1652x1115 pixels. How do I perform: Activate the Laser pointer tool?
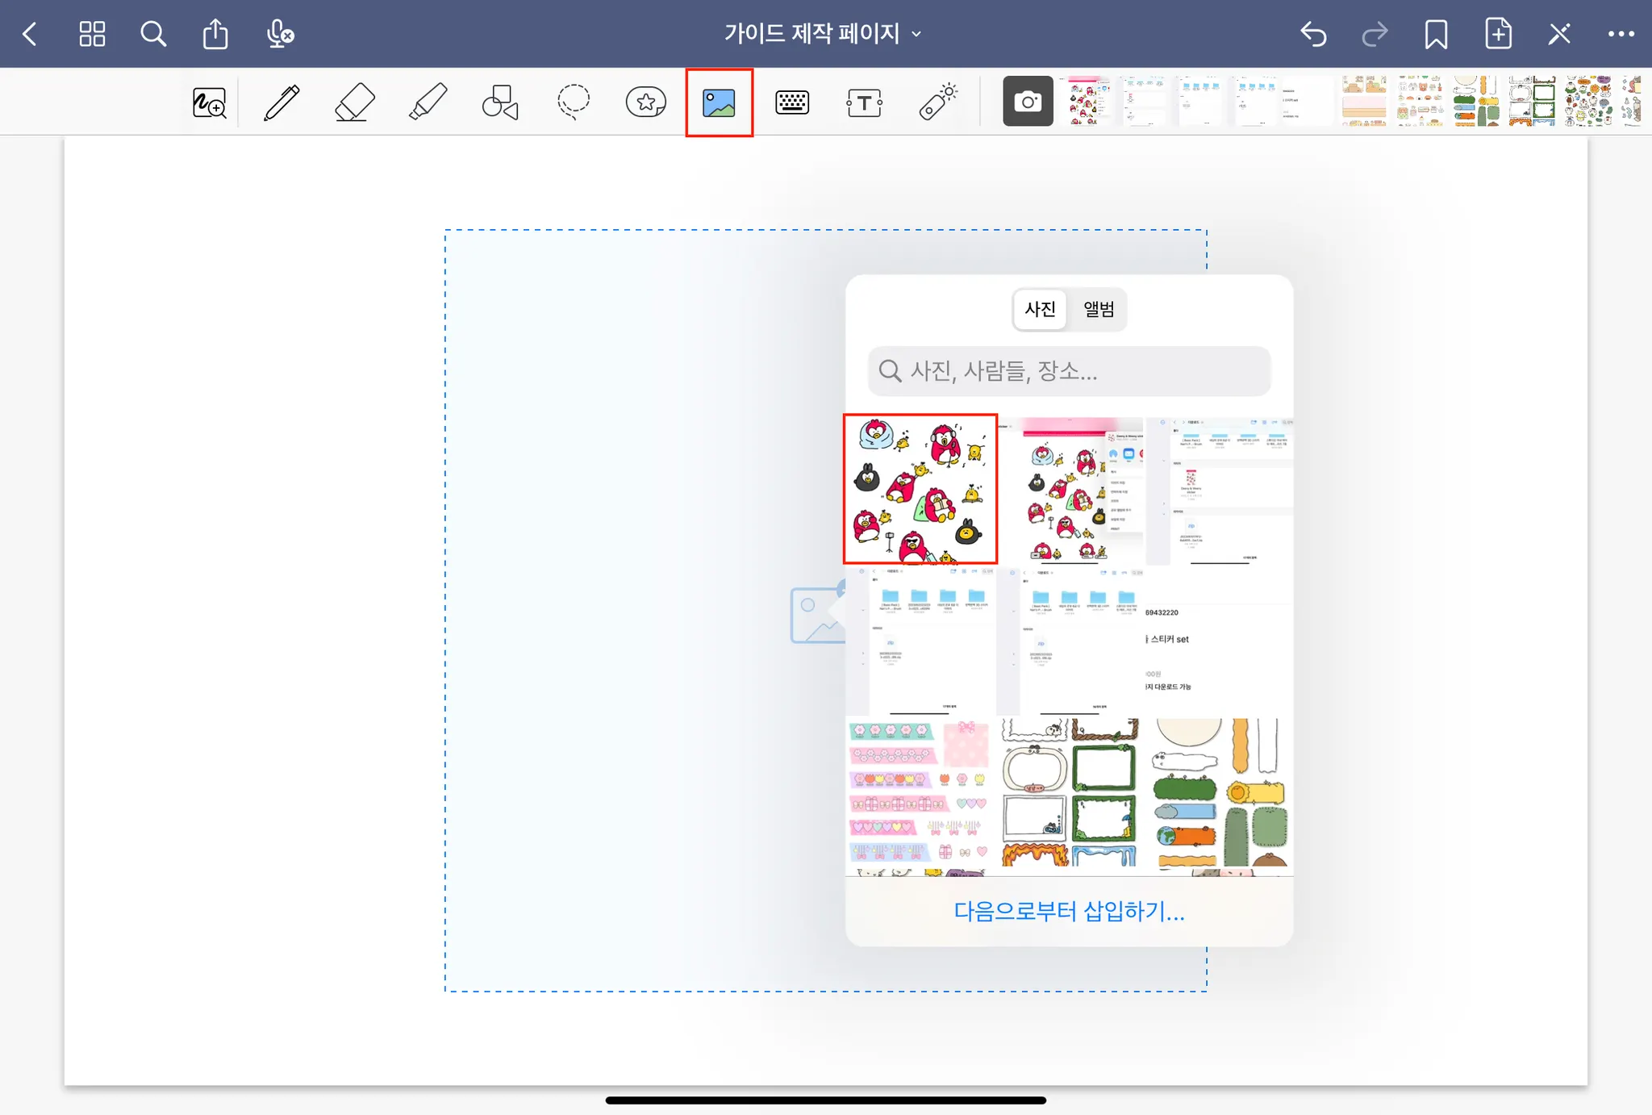coord(937,102)
